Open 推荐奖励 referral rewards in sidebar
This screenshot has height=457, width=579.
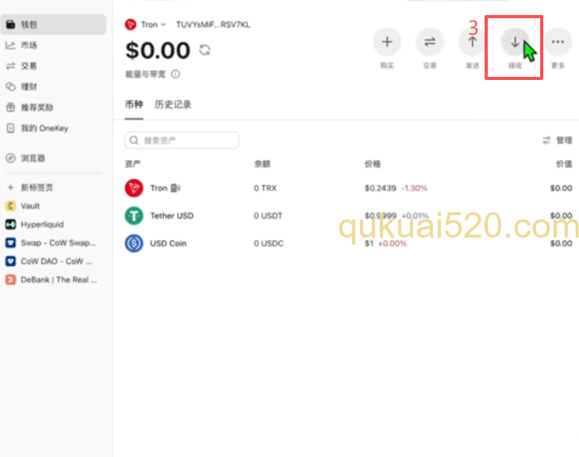[x=53, y=108]
